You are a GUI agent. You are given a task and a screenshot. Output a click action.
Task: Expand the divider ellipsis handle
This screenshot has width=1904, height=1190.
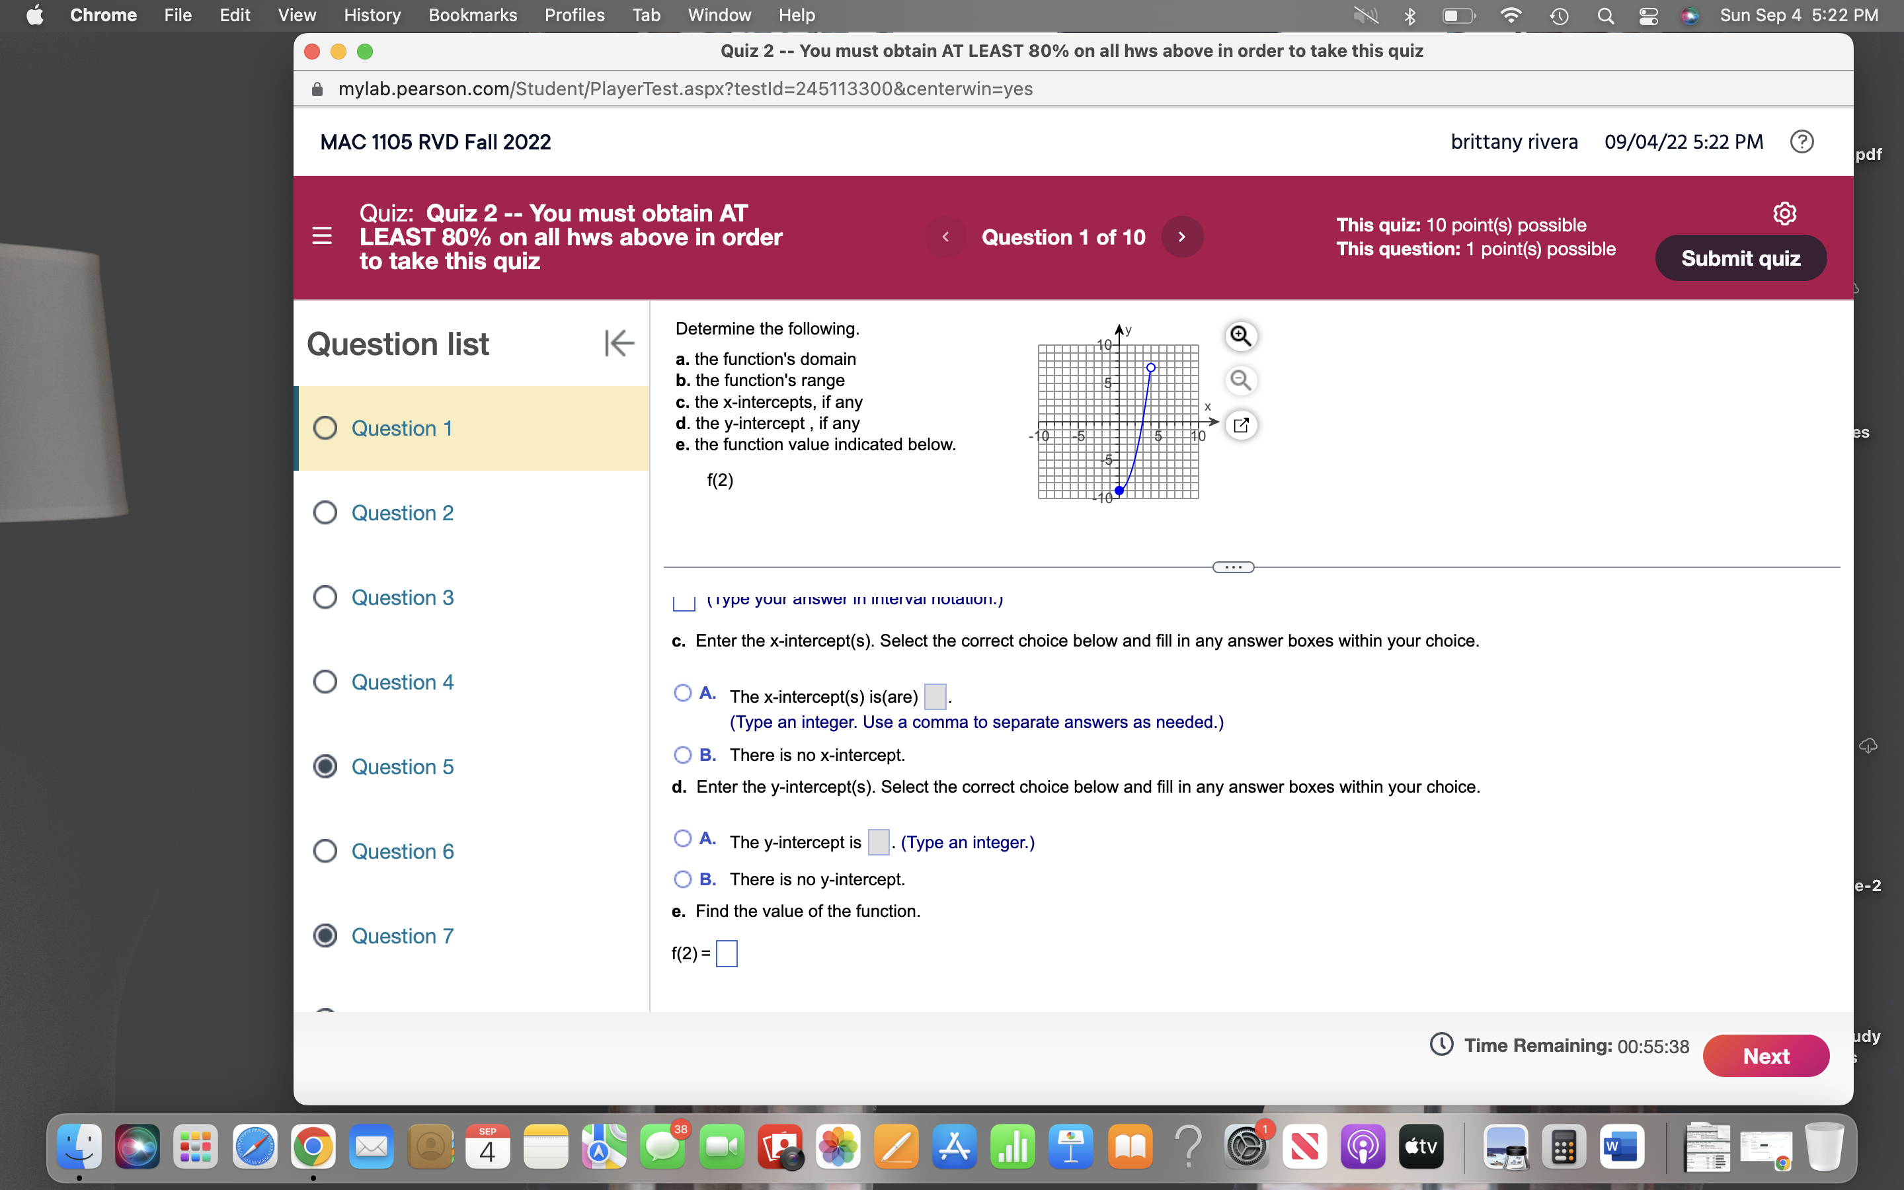(1233, 567)
